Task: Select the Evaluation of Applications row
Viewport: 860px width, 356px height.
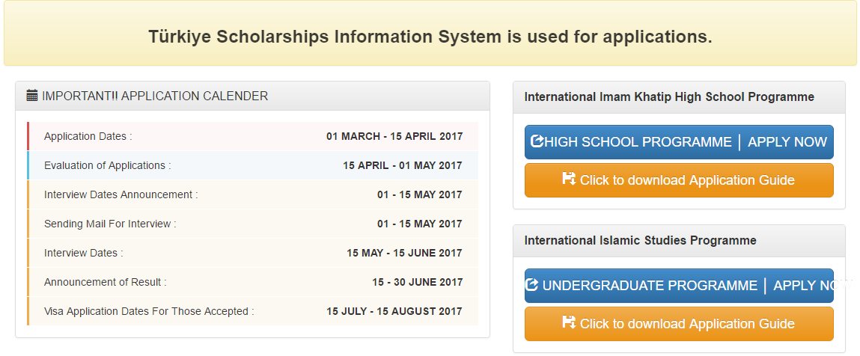Action: [x=252, y=165]
